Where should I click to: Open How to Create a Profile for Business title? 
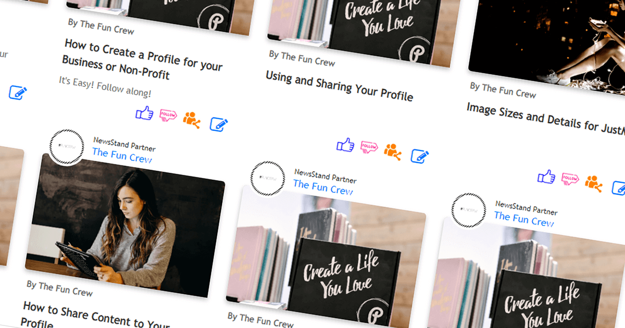point(142,59)
